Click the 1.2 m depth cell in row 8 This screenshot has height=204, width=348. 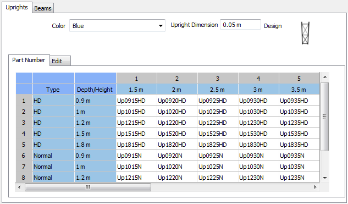click(95, 177)
